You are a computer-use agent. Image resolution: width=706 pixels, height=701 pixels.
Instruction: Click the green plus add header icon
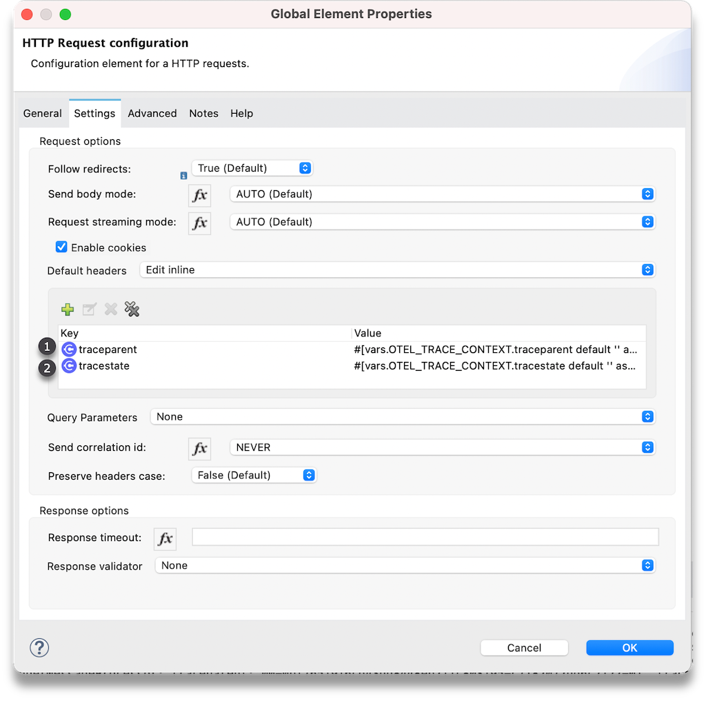[68, 309]
